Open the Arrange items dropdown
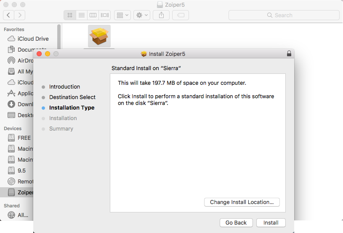 123,15
